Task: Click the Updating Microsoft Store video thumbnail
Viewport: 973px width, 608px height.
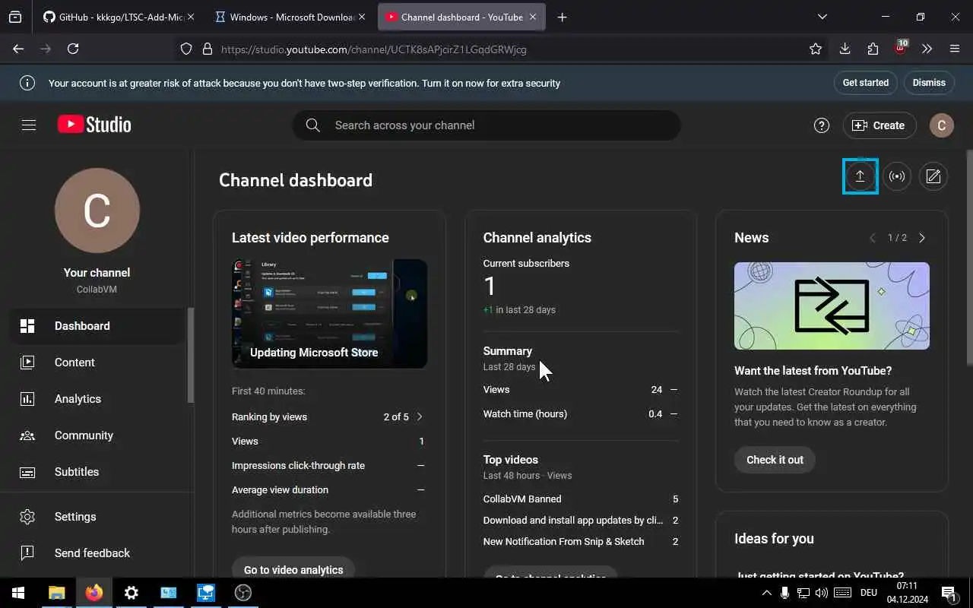Action: (x=329, y=314)
